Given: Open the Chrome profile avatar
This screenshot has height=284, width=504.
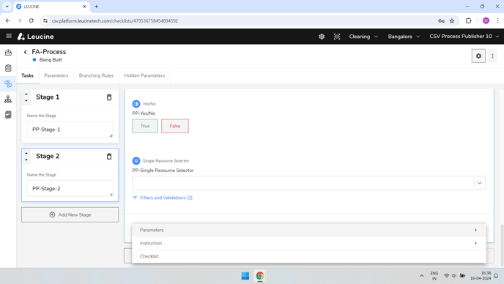Looking at the screenshot, I should [x=486, y=21].
